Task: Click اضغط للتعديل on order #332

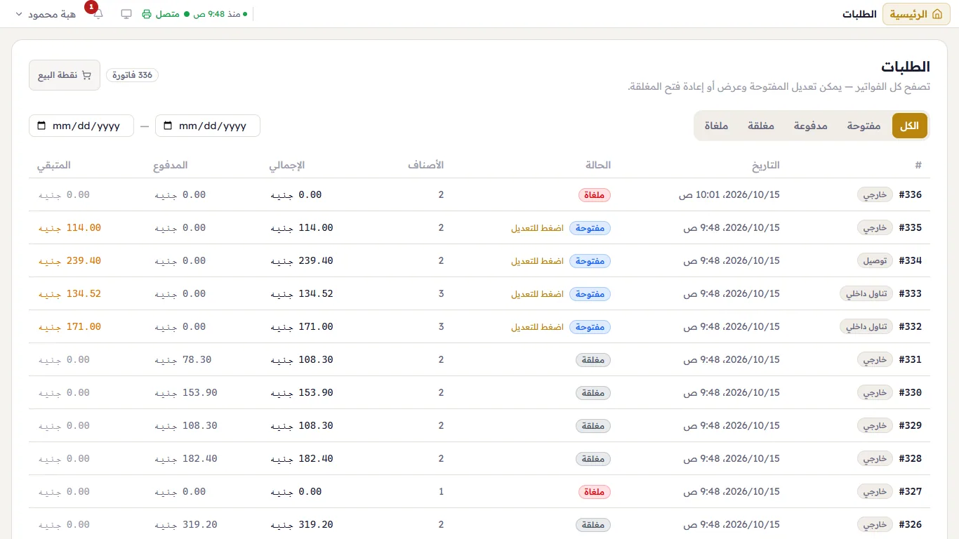Action: pyautogui.click(x=537, y=327)
